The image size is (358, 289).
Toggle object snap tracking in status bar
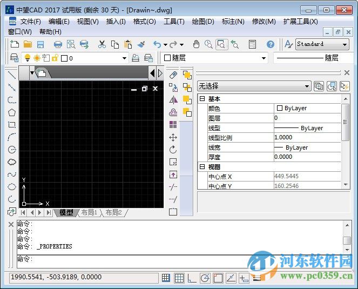231,278
